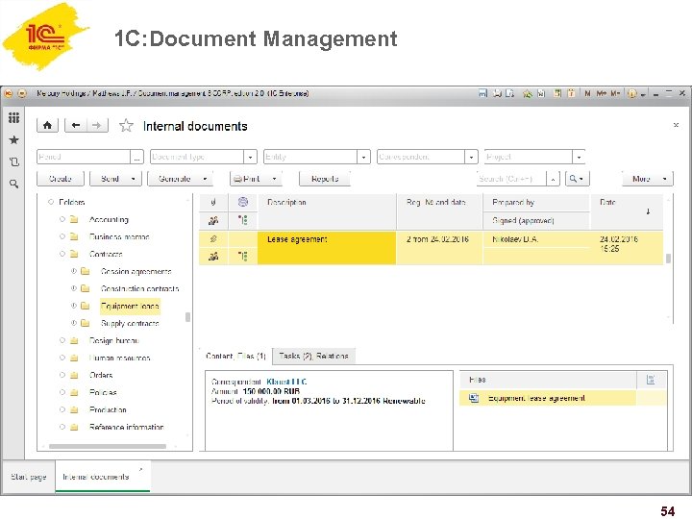The width and height of the screenshot is (692, 519).
Task: Open the Generate dropdown button
Action: (180, 179)
